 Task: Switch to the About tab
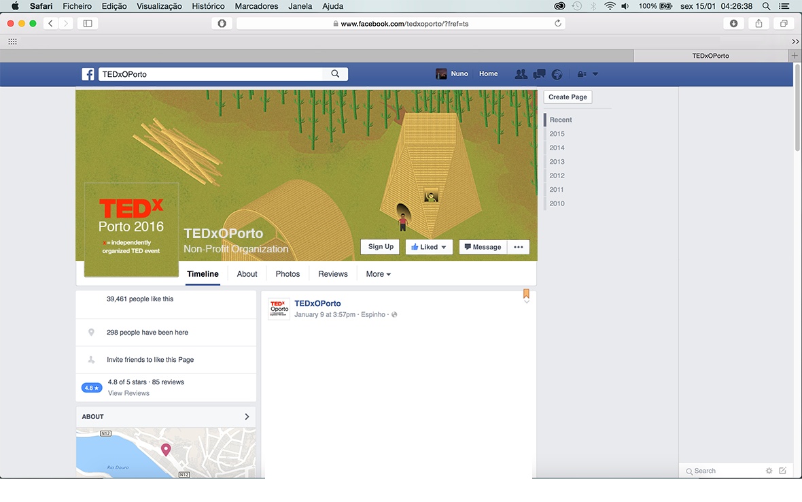247,273
